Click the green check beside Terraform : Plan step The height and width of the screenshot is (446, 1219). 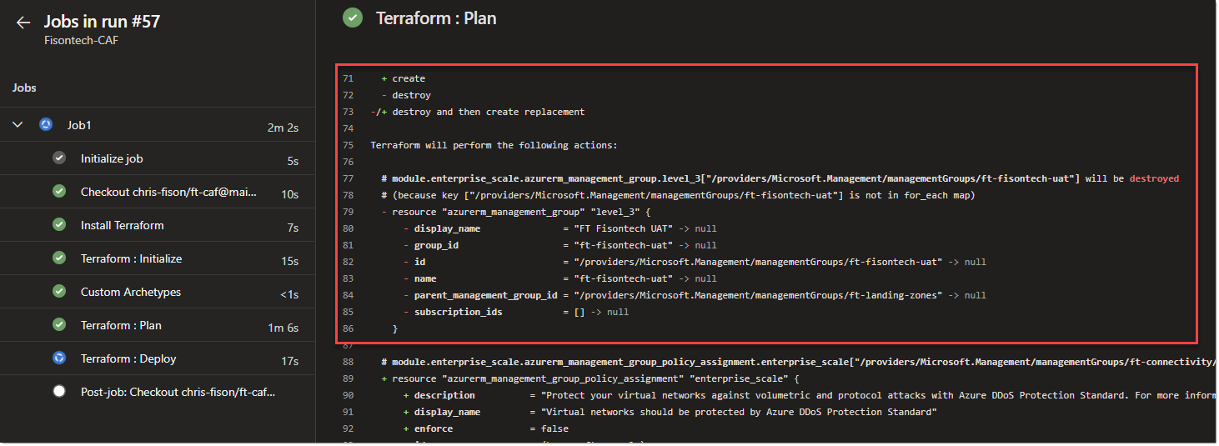59,325
